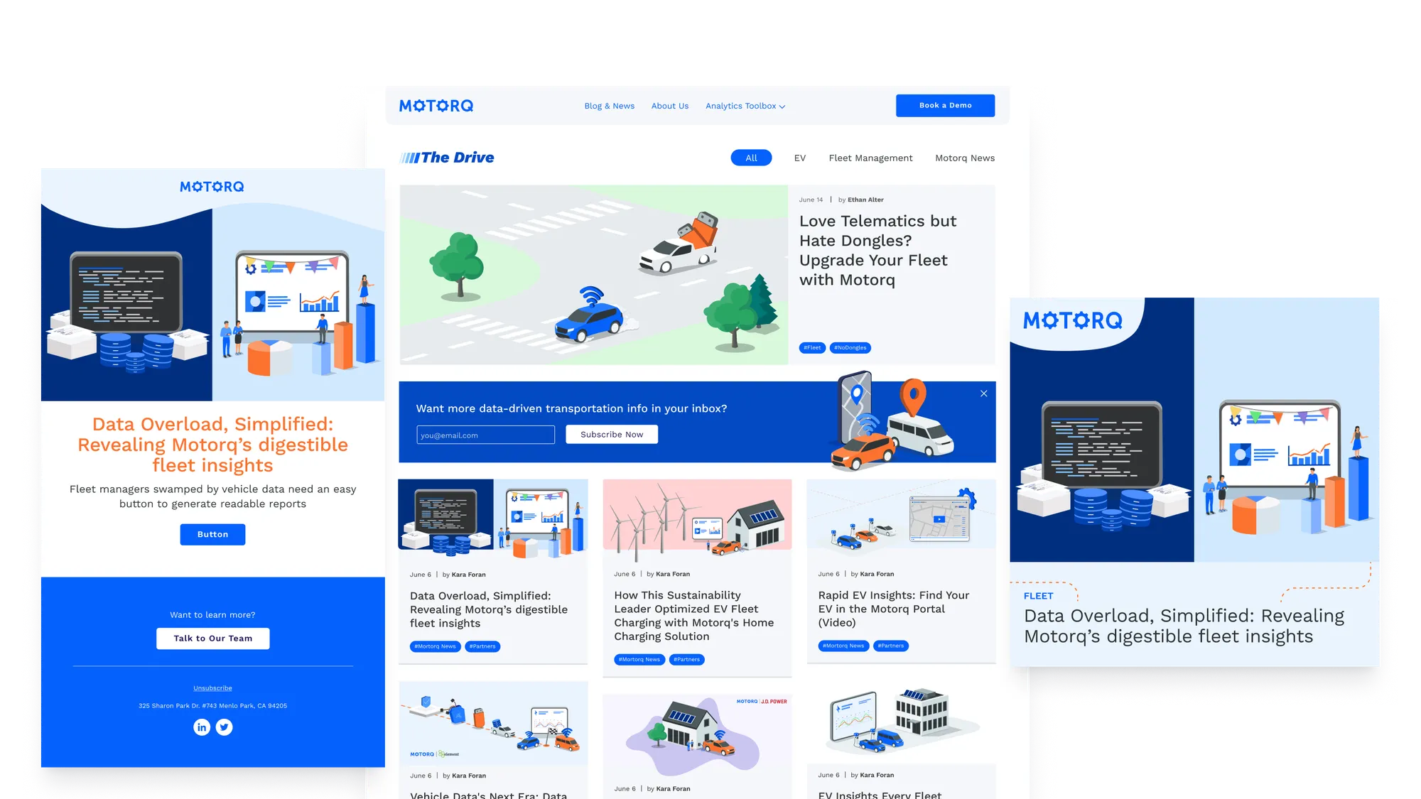
Task: Expand the #NoDongles tag filter
Action: 848,347
